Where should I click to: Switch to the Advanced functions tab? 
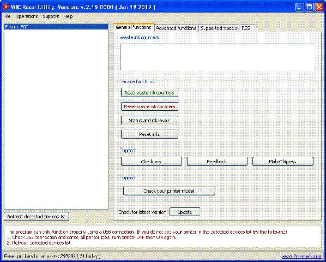pos(176,28)
